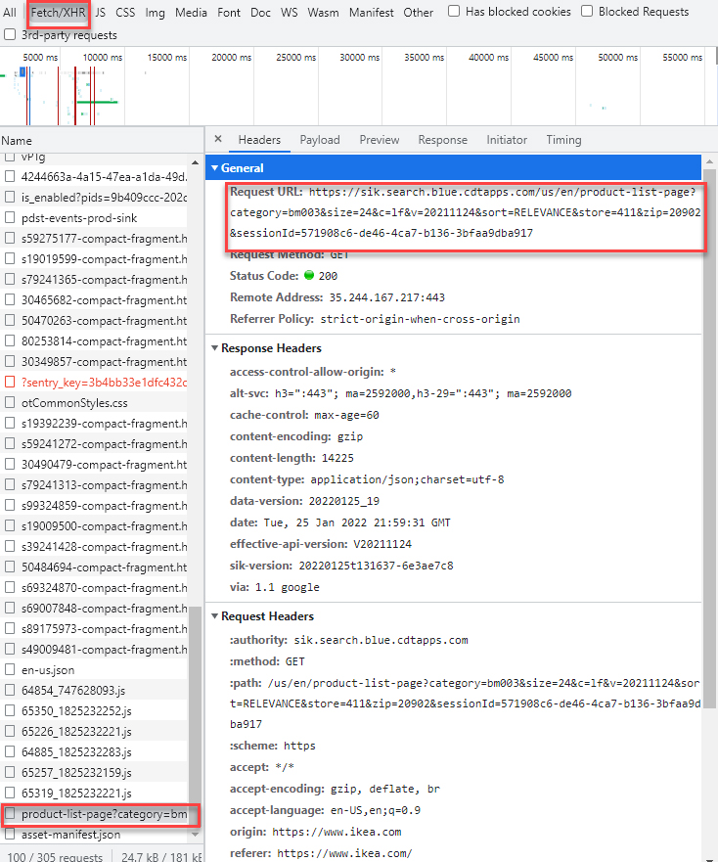Viewport: 718px width, 862px height.
Task: Open the Response tab
Action: tap(442, 140)
